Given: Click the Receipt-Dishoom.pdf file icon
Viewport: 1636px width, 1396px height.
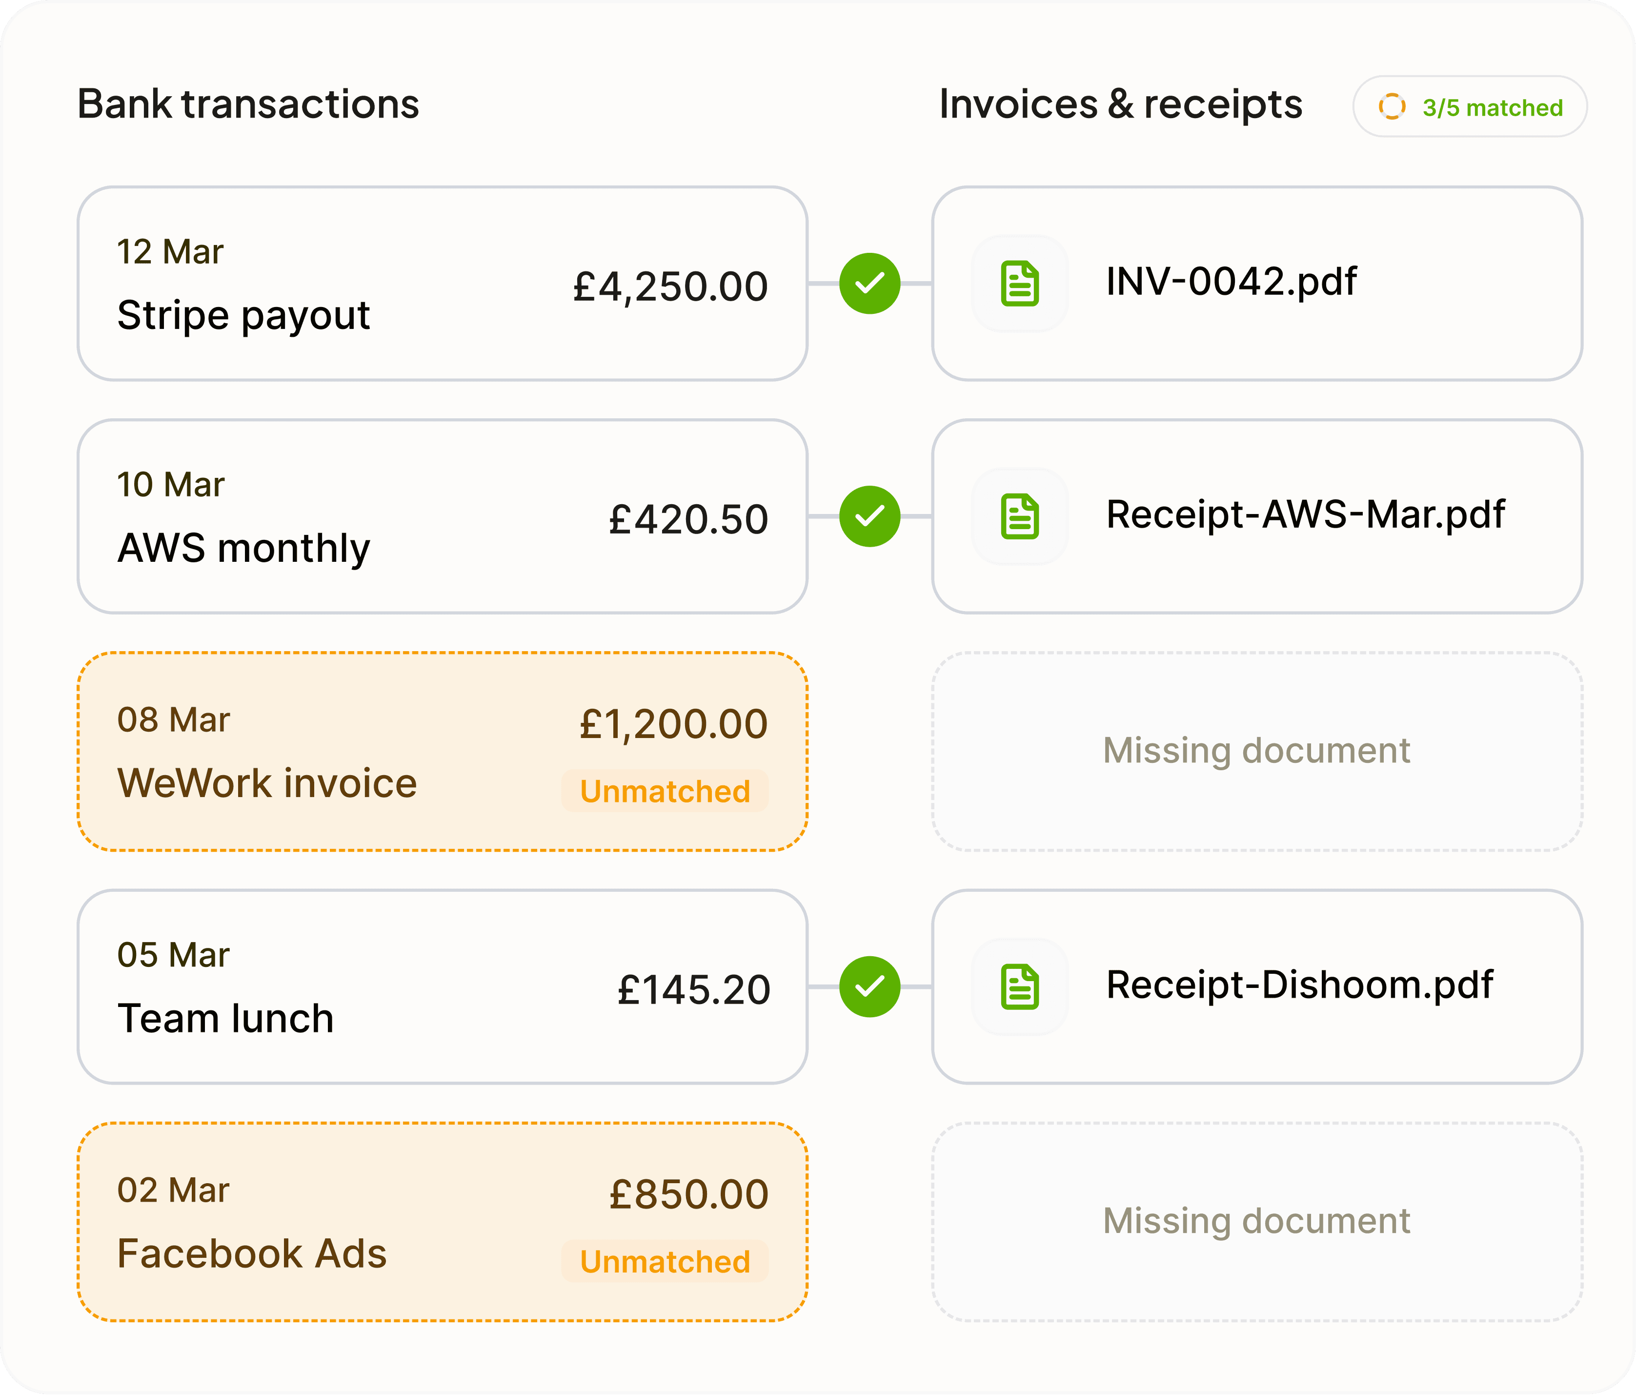Looking at the screenshot, I should pyautogui.click(x=1019, y=987).
